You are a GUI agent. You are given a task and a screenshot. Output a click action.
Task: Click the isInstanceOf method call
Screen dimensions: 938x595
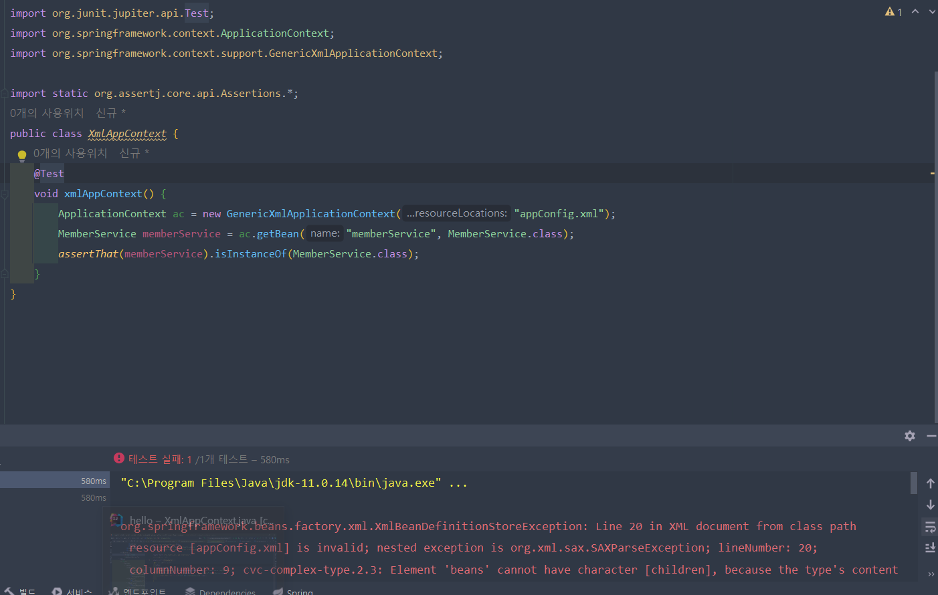point(251,253)
